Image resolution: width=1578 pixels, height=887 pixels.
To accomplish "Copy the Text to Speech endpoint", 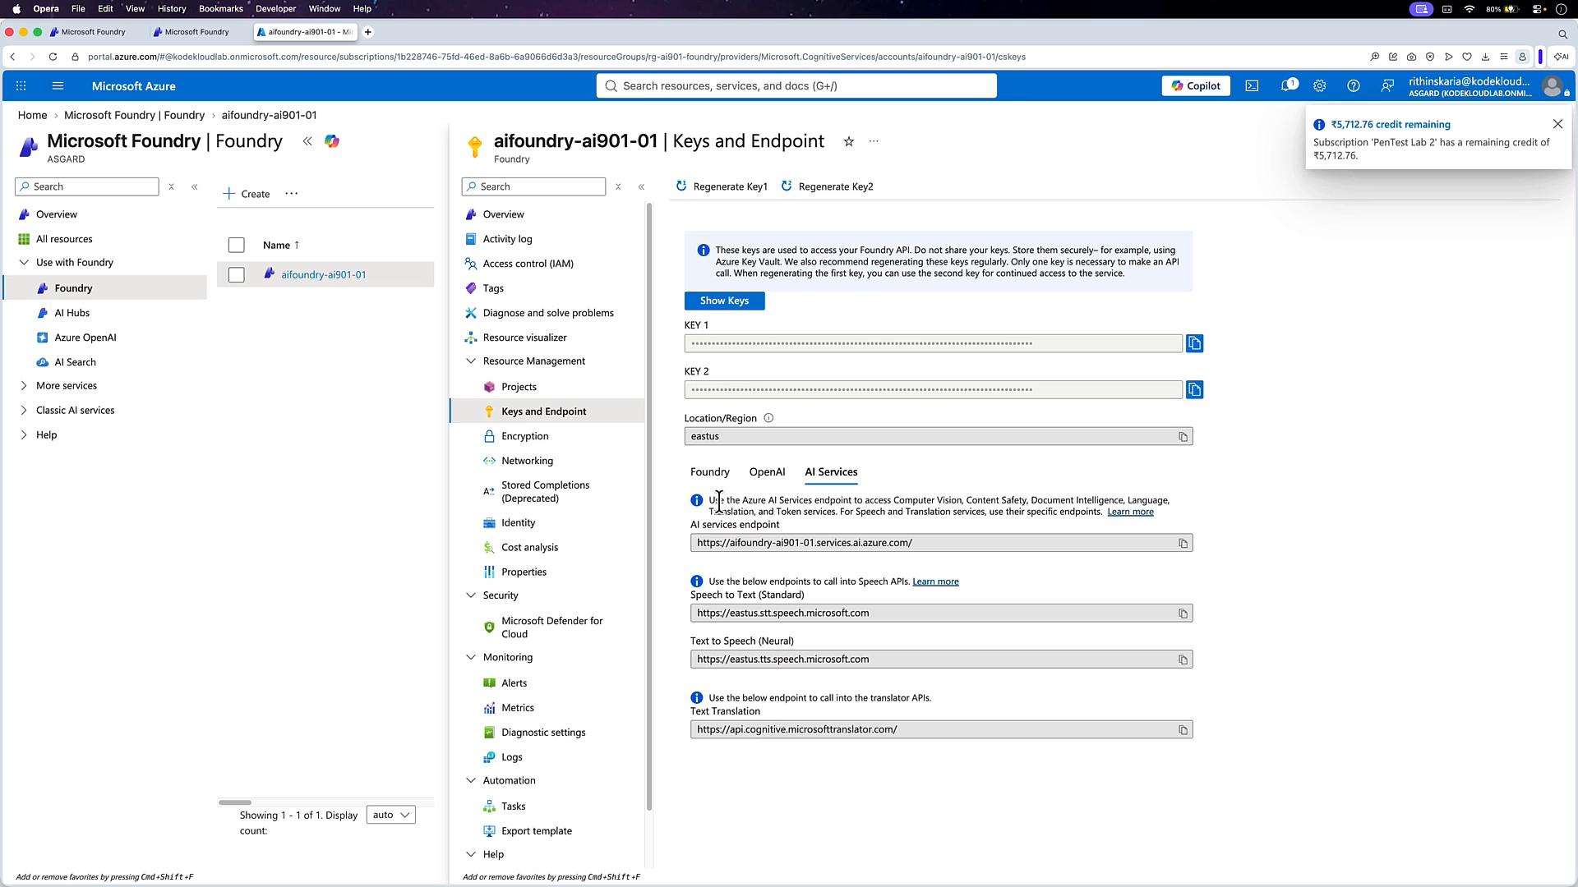I will (1183, 660).
